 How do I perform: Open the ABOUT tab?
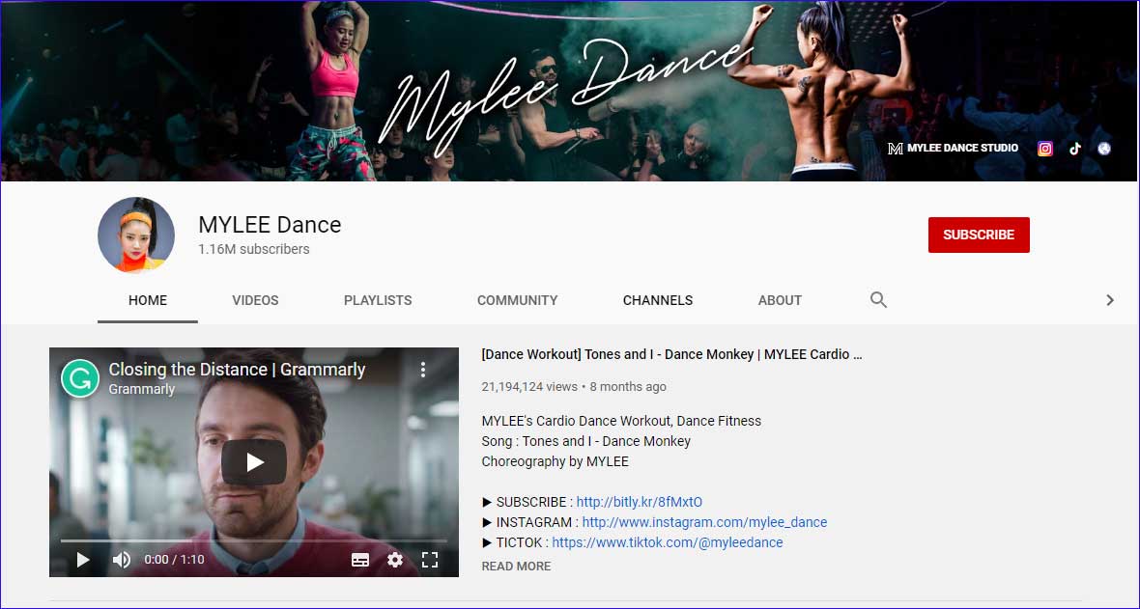pyautogui.click(x=780, y=300)
